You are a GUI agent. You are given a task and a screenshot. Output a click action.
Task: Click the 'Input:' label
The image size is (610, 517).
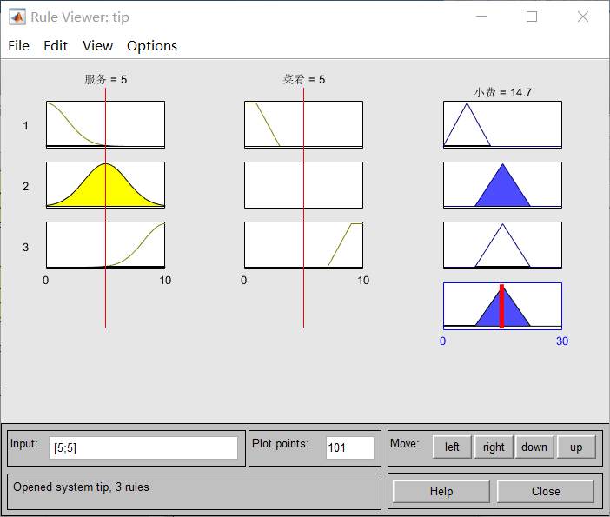(x=24, y=443)
